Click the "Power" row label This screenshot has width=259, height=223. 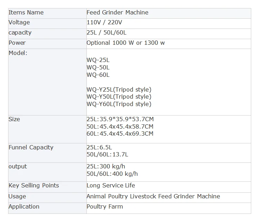17,43
